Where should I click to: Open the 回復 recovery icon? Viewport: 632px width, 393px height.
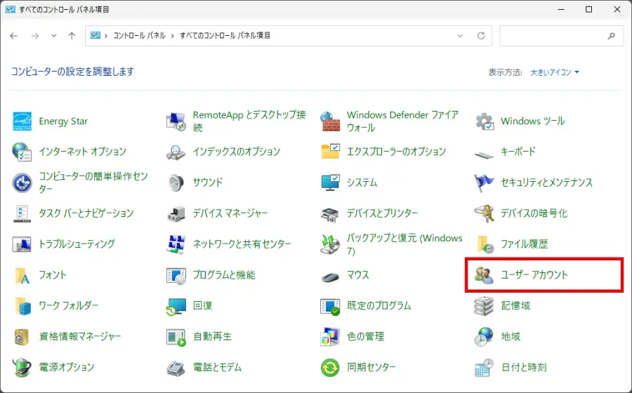coord(176,305)
